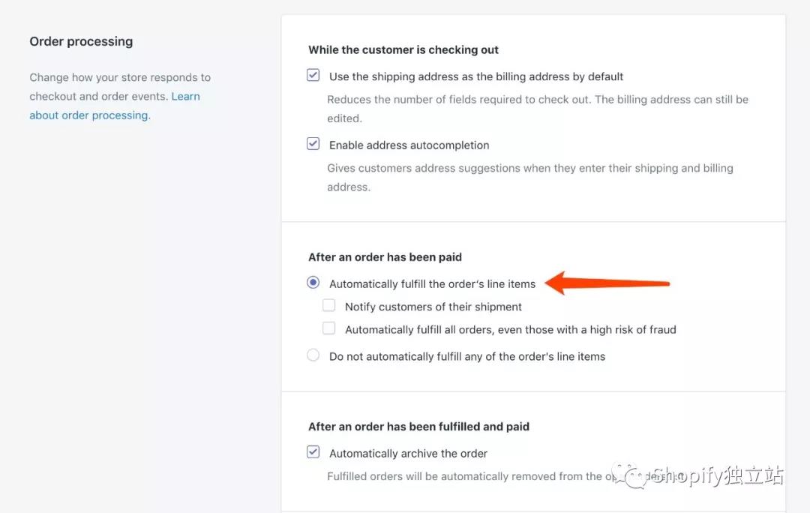This screenshot has width=810, height=513.
Task: Click the Enable address autocompletion label text
Action: [409, 145]
